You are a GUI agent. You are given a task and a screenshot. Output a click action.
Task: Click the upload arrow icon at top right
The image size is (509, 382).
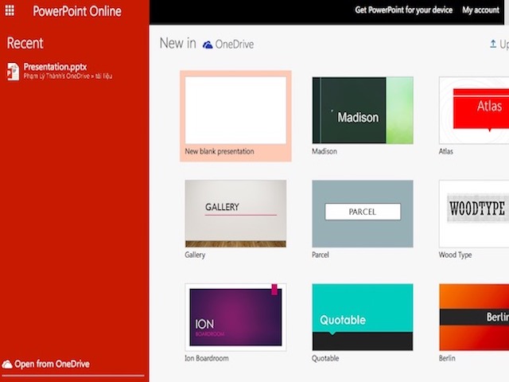tap(493, 45)
